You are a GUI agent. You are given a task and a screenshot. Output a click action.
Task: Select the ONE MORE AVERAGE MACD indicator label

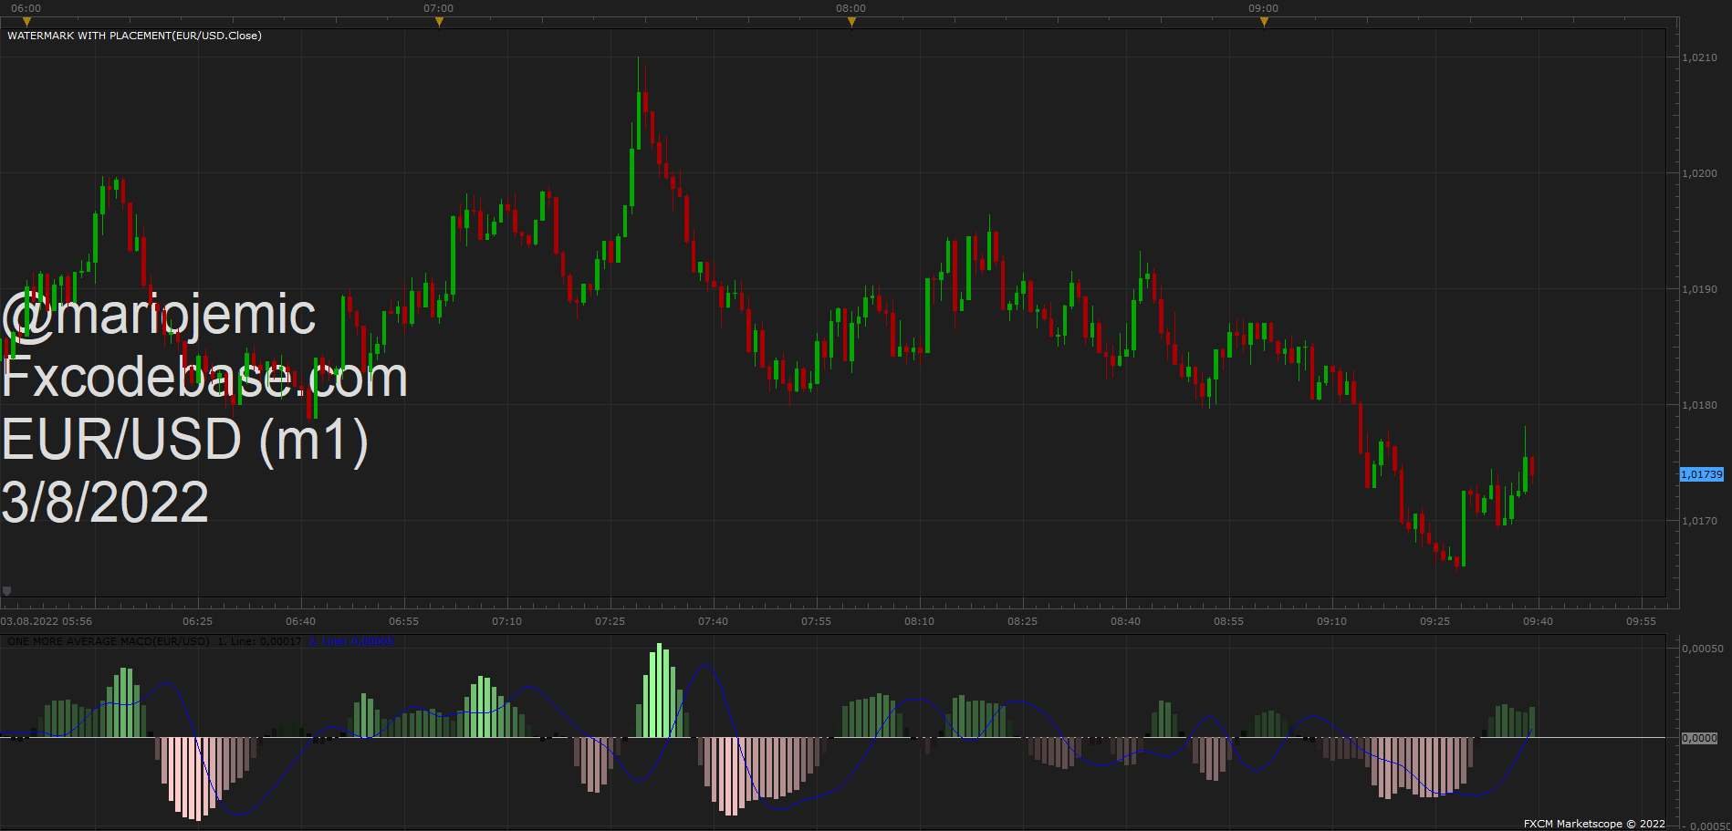point(109,642)
